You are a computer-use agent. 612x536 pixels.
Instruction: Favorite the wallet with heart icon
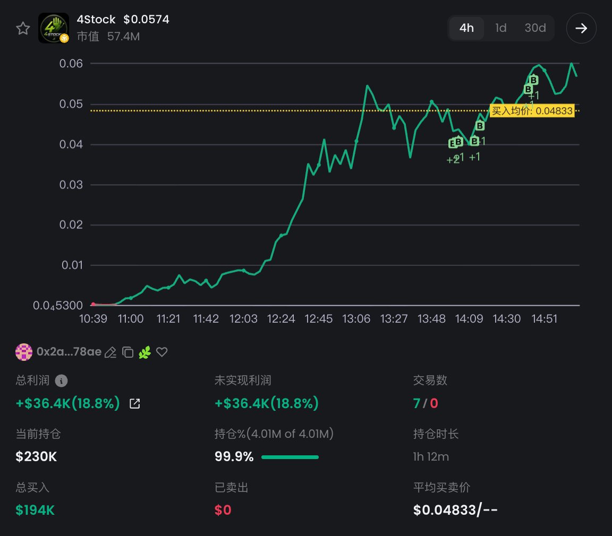[161, 352]
